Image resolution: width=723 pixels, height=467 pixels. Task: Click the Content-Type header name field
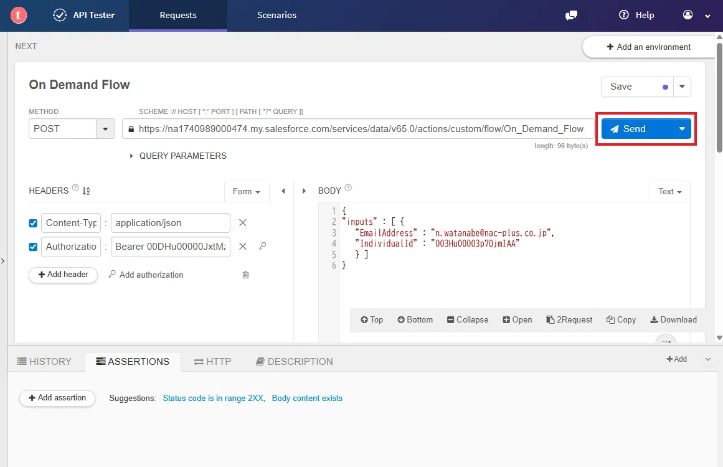pyautogui.click(x=71, y=223)
